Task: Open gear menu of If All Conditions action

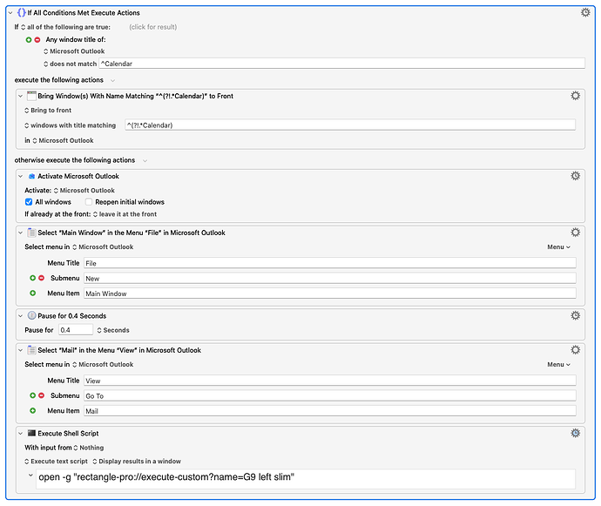Action: (x=585, y=13)
